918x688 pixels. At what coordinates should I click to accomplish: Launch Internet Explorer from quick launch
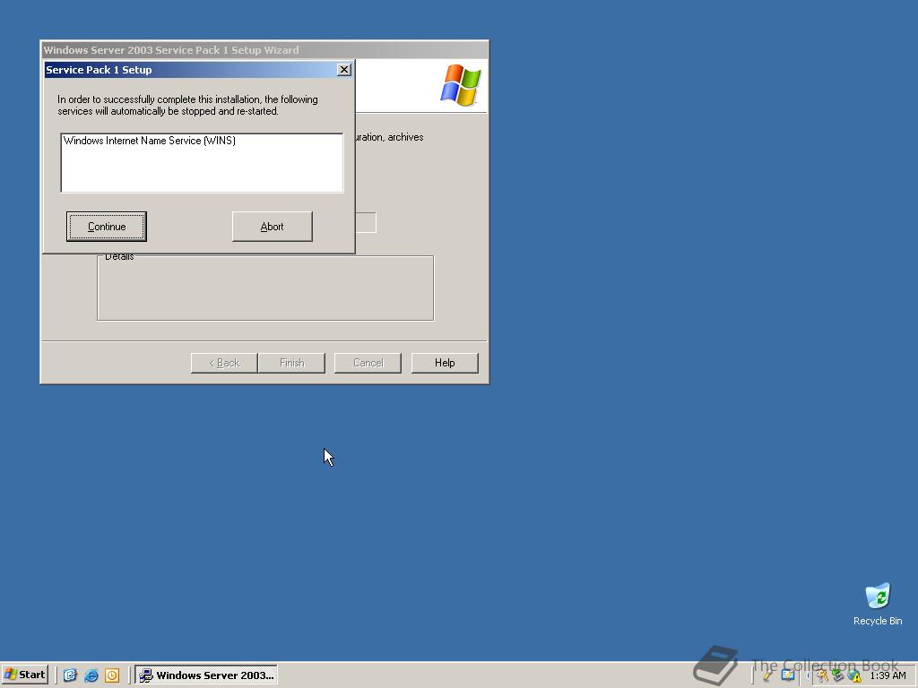(91, 675)
